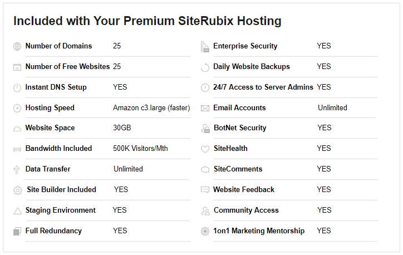
Task: Select the Website Feedback label
Action: click(x=244, y=189)
